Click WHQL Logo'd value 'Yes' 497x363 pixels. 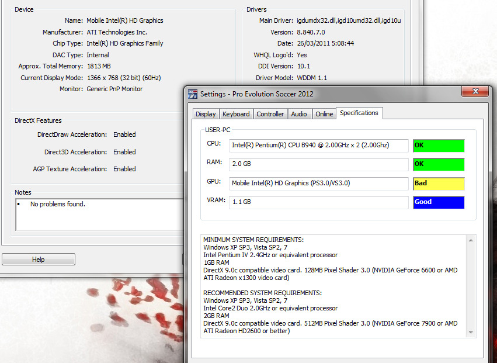(x=302, y=55)
